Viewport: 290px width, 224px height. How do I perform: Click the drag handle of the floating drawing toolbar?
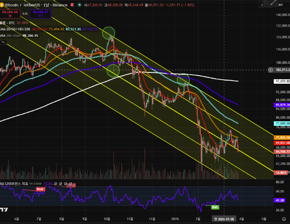pos(265,2)
